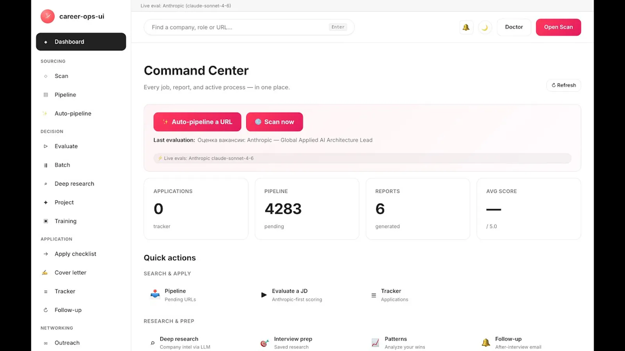625x351 pixels.
Task: Click the hamburger icon beside Tracker quick action
Action: (x=373, y=296)
